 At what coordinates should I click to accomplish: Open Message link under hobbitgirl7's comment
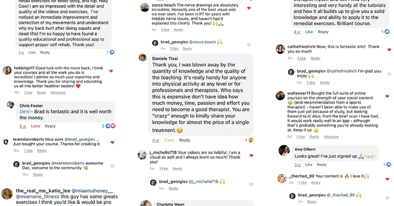coord(58,93)
